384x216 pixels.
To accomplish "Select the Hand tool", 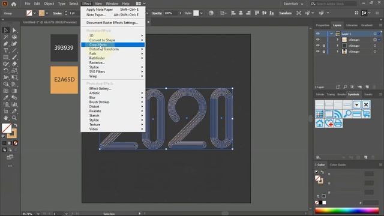I will point(5,118).
